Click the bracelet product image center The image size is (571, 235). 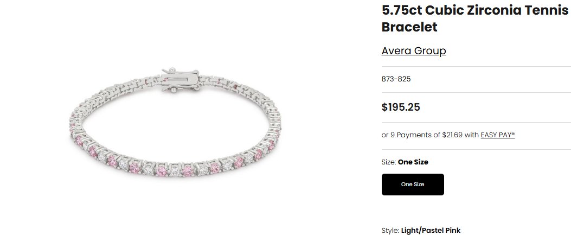coord(175,123)
